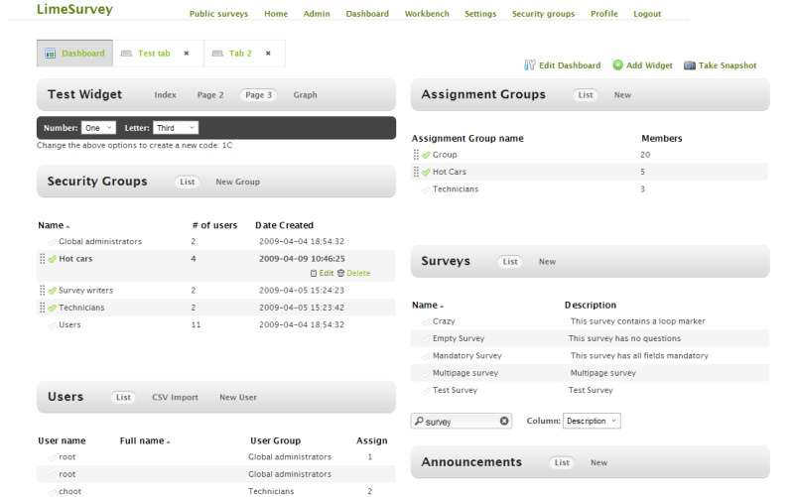Clear the survey search with the X icon
Viewport: 794px width, 497px height.
pyautogui.click(x=504, y=422)
